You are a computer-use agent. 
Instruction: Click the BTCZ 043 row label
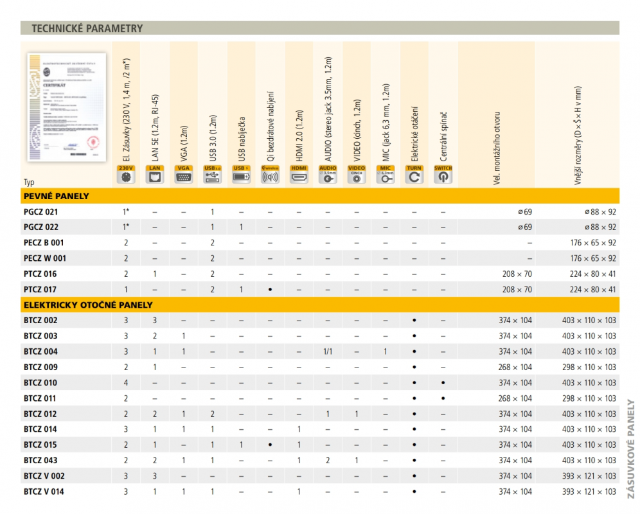(x=40, y=460)
